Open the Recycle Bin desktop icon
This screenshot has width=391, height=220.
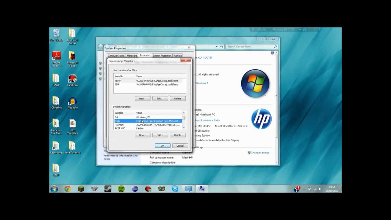tap(56, 35)
